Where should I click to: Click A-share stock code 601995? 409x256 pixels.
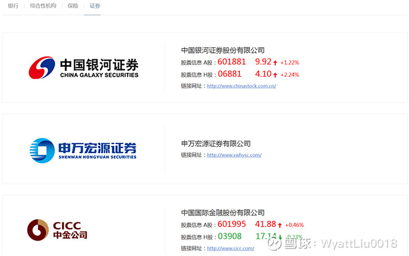coord(232,224)
